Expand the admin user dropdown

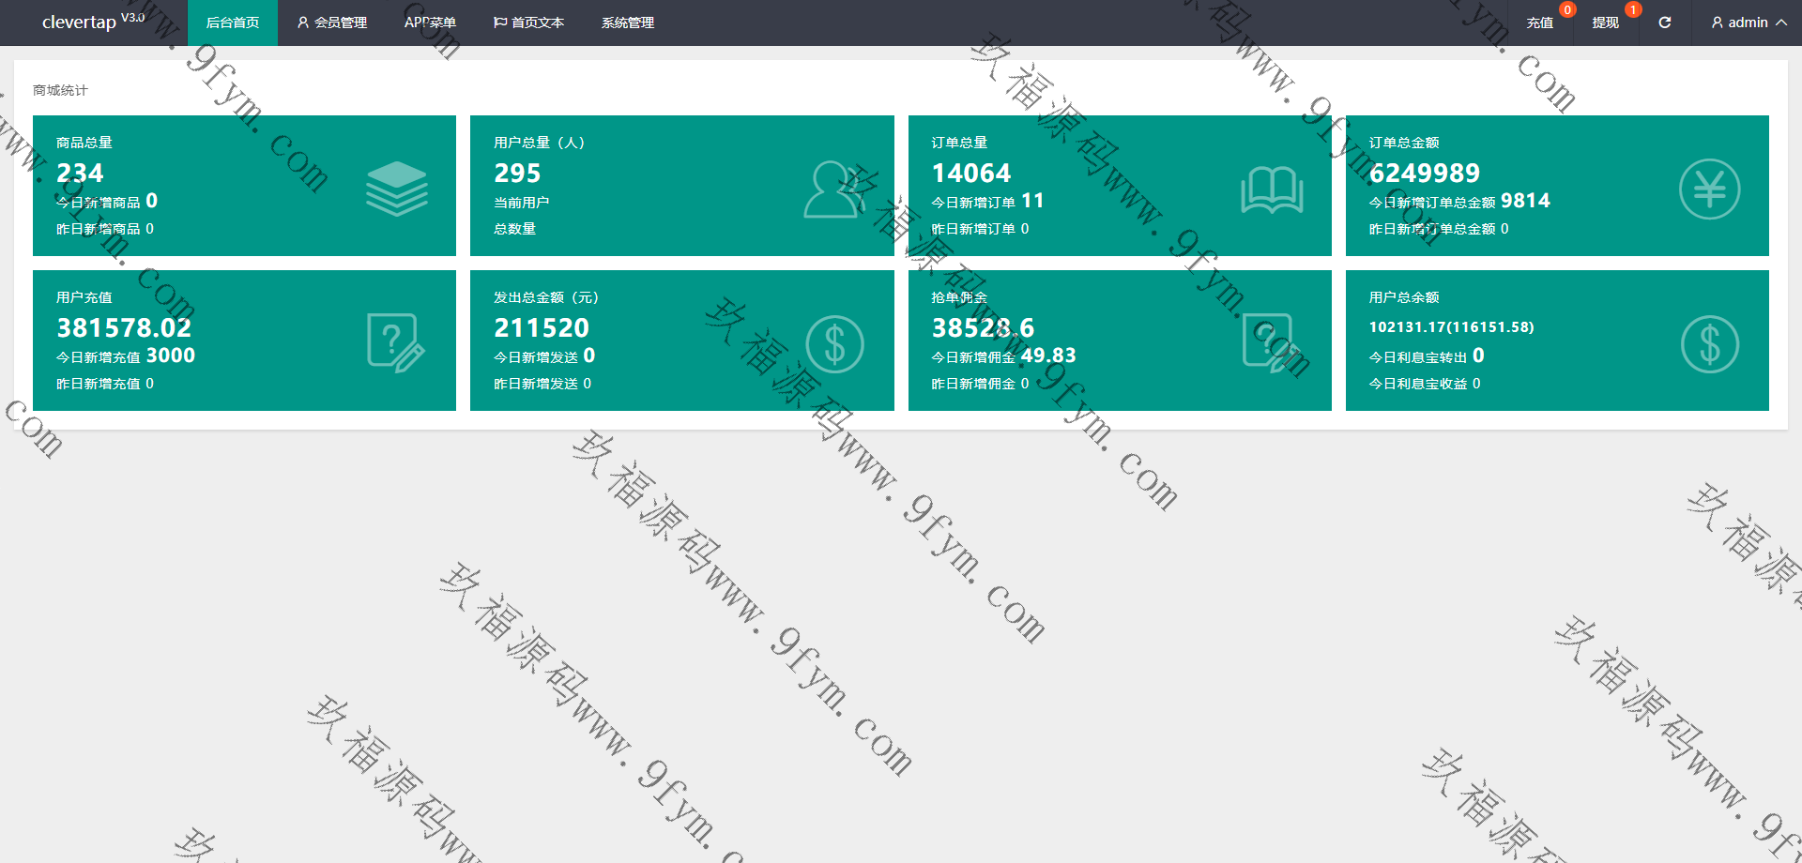tap(1749, 23)
